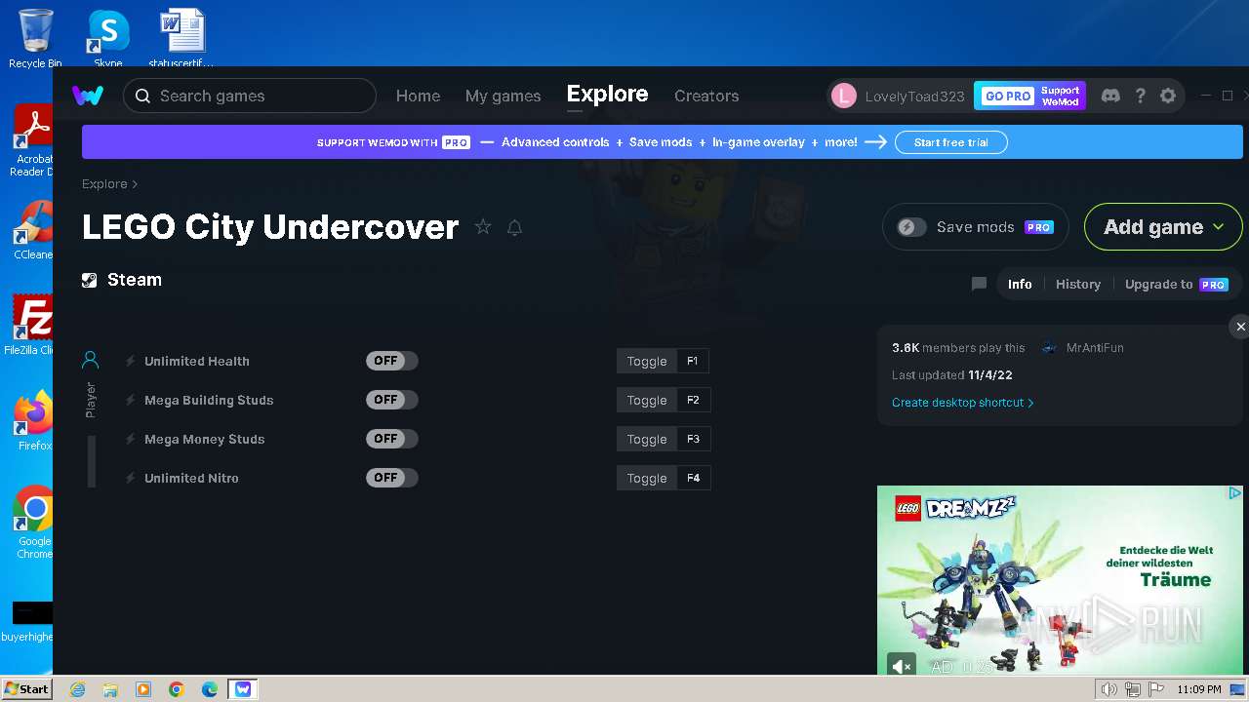Open the comments chat bubble icon
This screenshot has height=702, width=1249.
pyautogui.click(x=979, y=284)
